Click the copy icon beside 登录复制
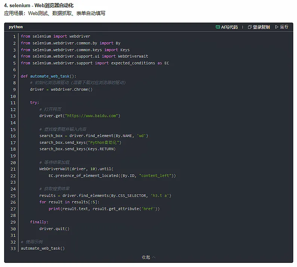The image size is (297, 267). click(250, 27)
